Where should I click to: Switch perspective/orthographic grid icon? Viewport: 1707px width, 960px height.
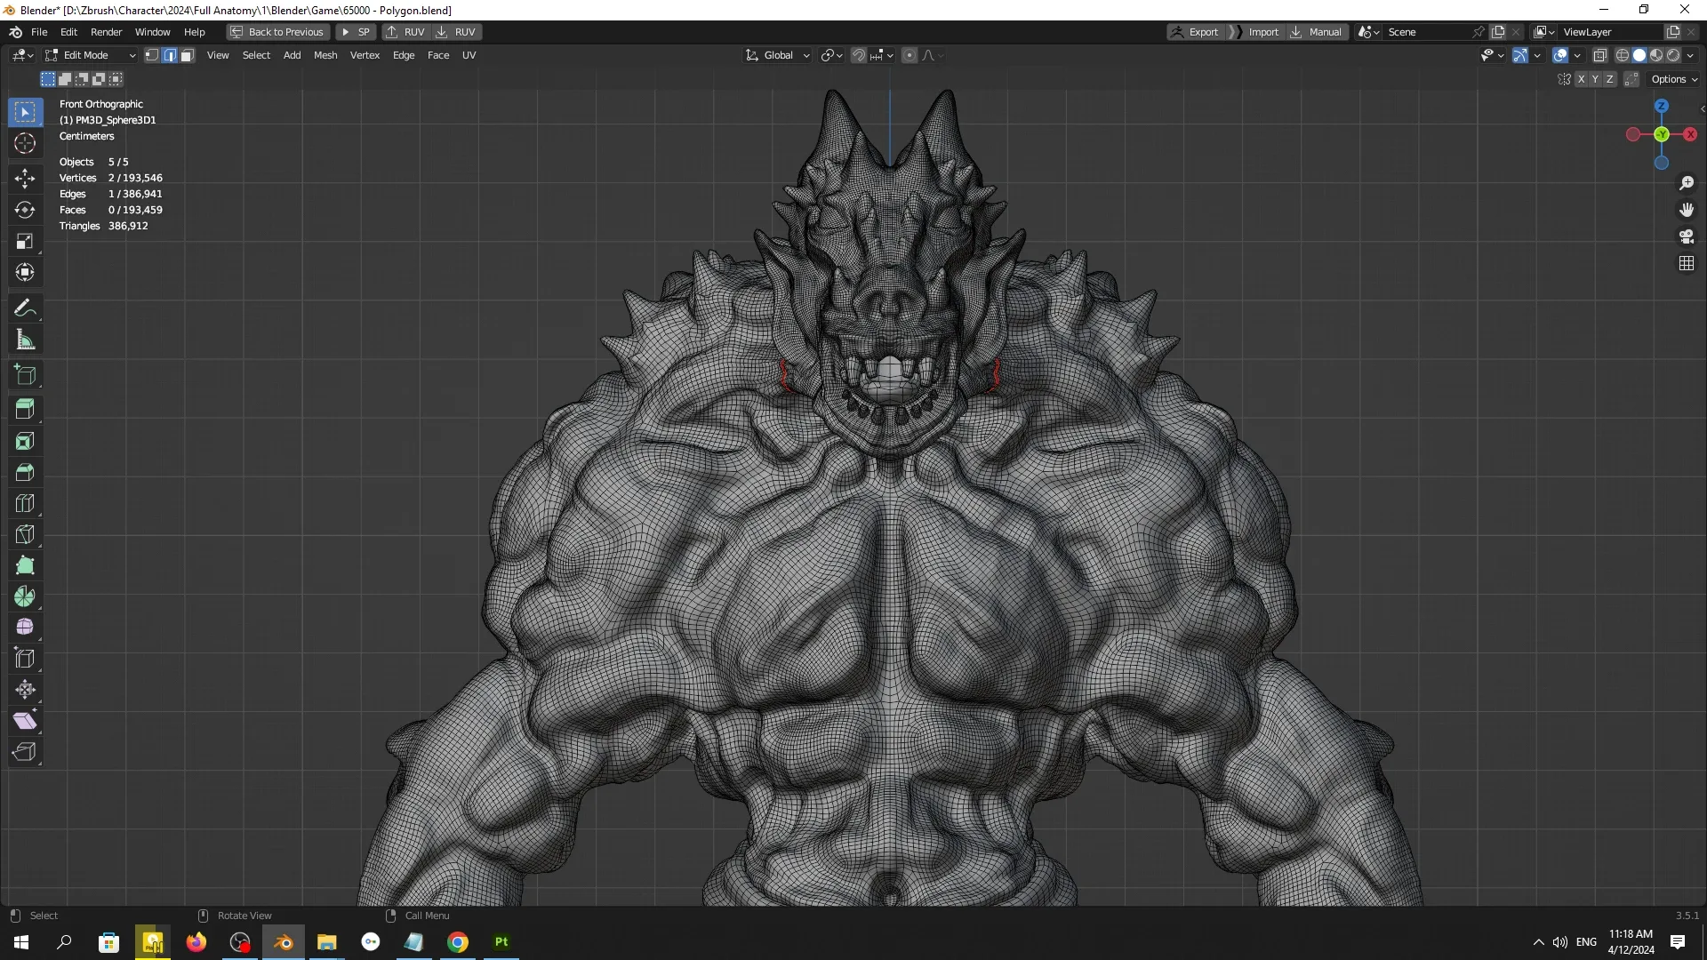click(x=1687, y=263)
